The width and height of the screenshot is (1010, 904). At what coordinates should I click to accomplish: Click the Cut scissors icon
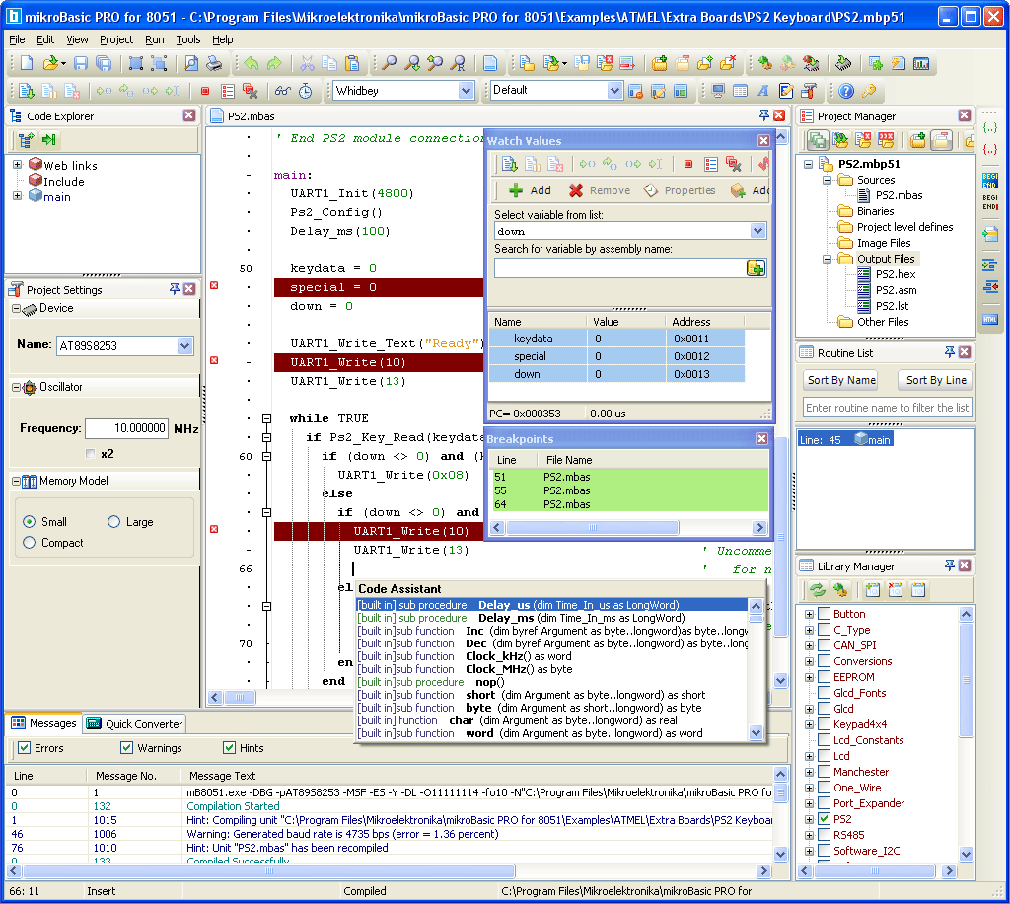click(x=308, y=63)
